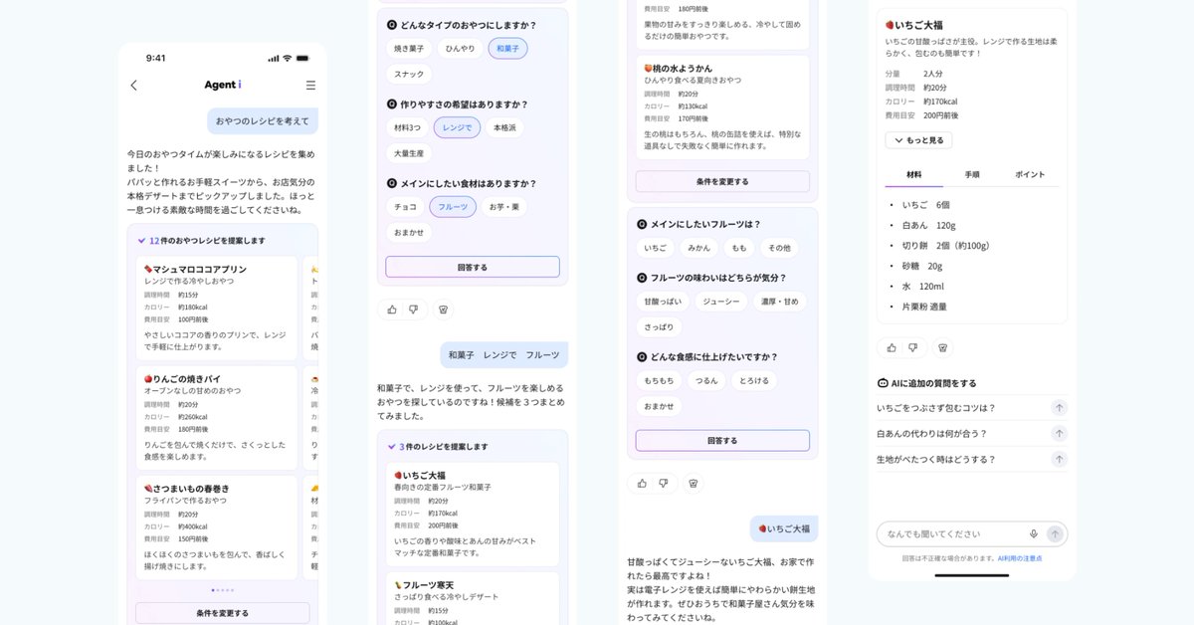Tap 条件を変更する below the さつまいもの春巻き card

pos(223,613)
